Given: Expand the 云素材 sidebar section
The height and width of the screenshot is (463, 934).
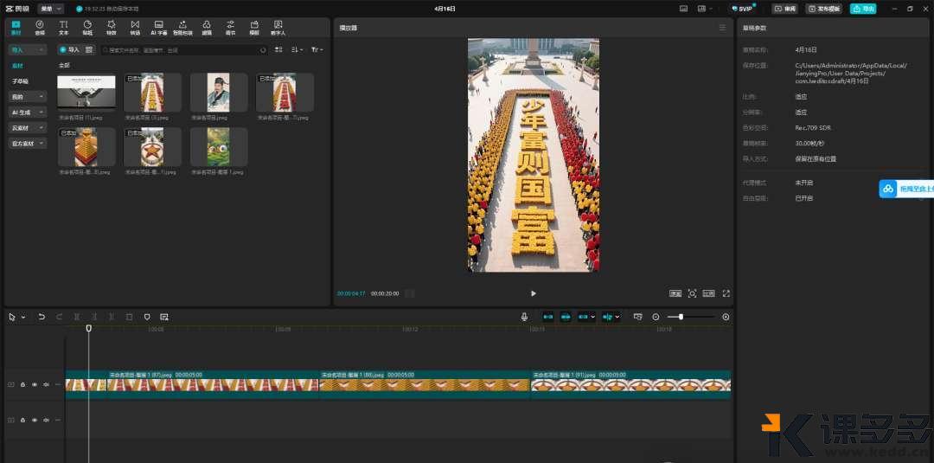Looking at the screenshot, I should [x=27, y=128].
